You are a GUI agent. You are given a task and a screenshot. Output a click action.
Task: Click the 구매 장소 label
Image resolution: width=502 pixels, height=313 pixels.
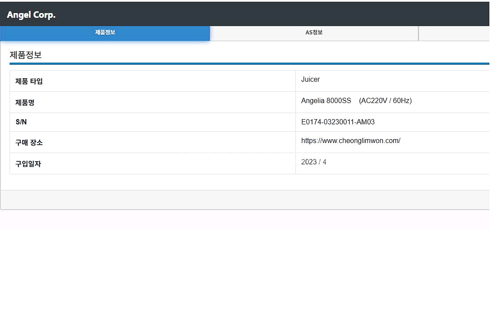click(x=29, y=143)
